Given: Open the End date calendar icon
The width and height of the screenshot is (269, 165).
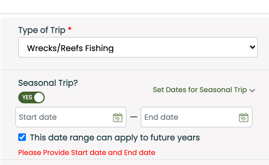Looking at the screenshot, I should coord(243,117).
